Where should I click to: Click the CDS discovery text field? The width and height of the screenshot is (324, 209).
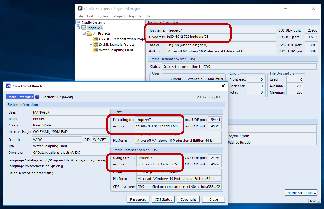[x=179, y=187]
